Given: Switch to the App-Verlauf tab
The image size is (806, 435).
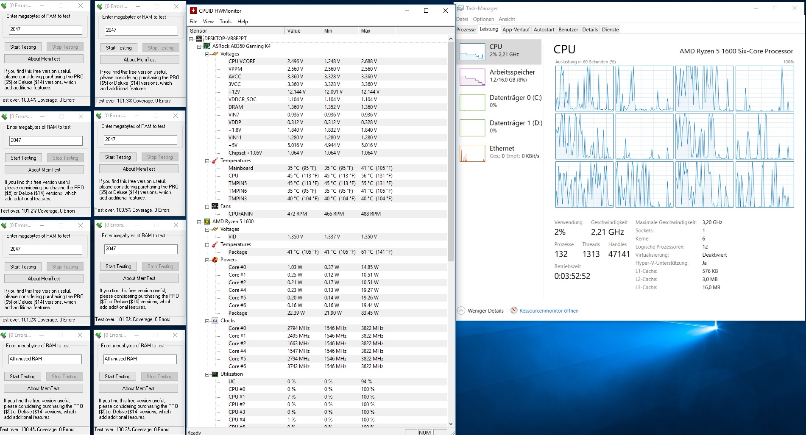Looking at the screenshot, I should tap(516, 30).
